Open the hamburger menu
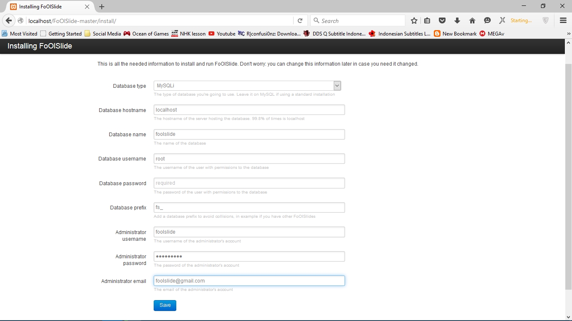 (x=563, y=20)
